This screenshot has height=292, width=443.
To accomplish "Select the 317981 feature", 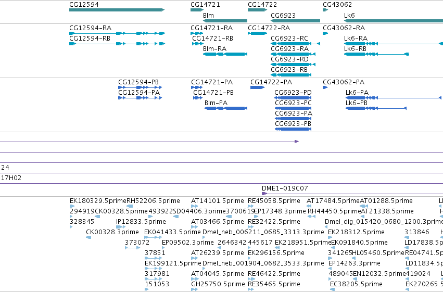I will [x=154, y=280].
